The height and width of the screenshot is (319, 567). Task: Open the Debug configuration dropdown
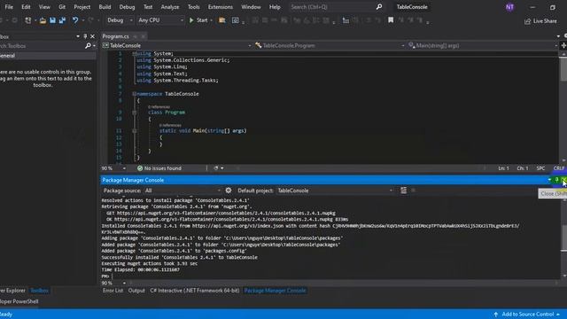point(120,20)
